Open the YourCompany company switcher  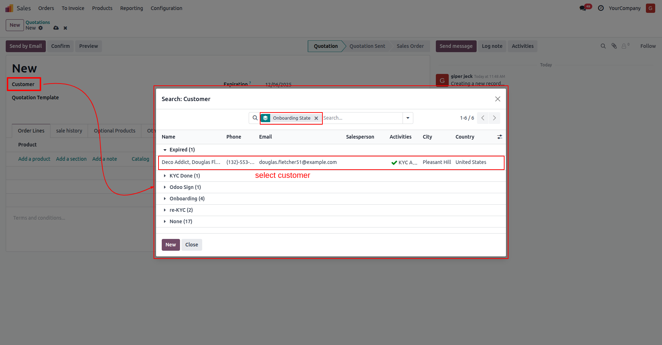624,8
